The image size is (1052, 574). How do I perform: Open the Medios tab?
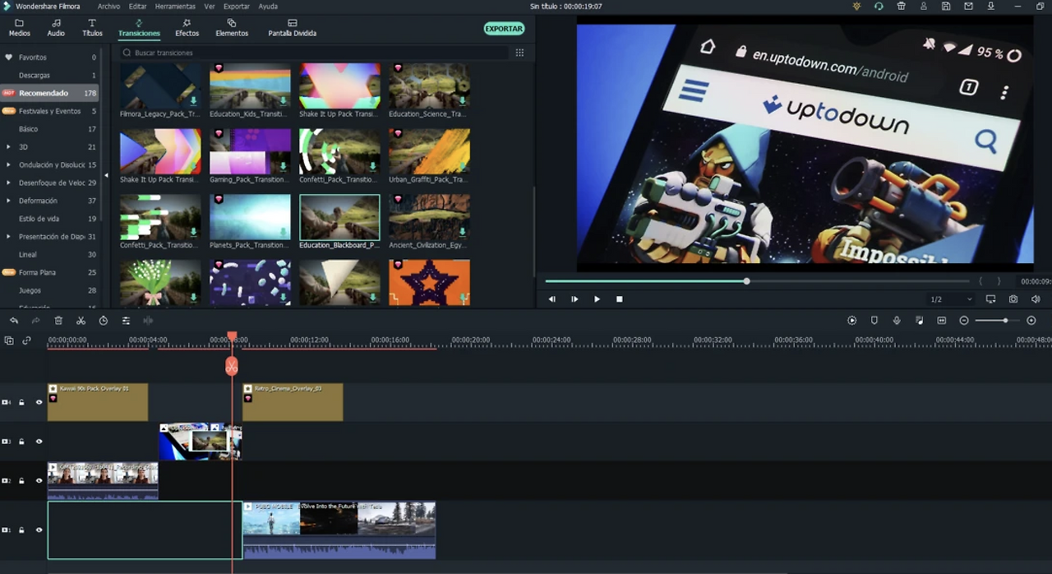[x=19, y=28]
